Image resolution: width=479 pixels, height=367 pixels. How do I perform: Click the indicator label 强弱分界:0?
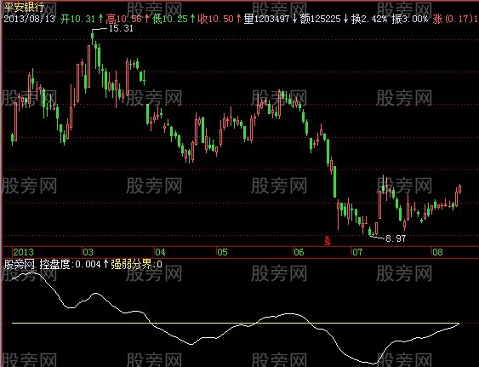click(x=136, y=264)
